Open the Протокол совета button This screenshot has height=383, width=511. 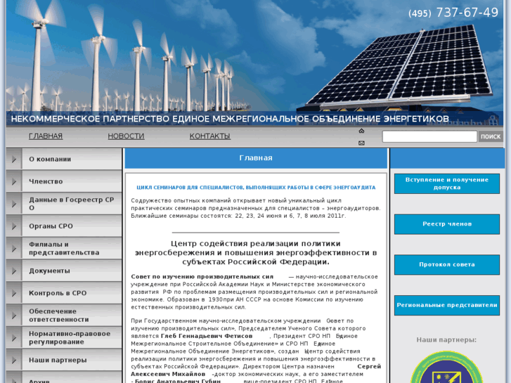coord(447,265)
